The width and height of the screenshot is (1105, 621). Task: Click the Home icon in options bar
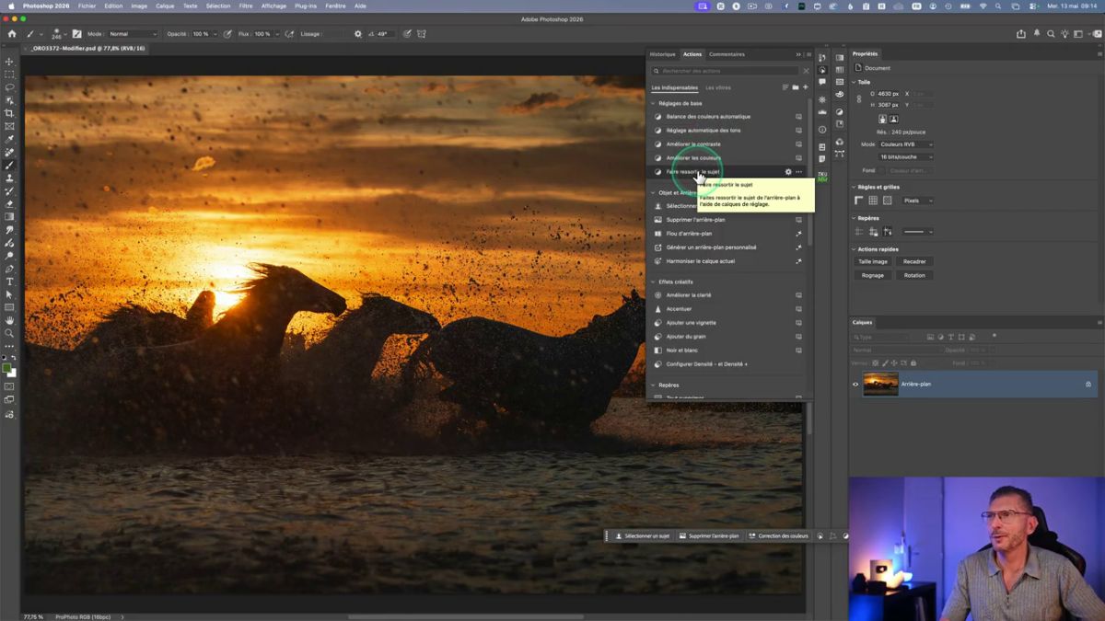12,34
